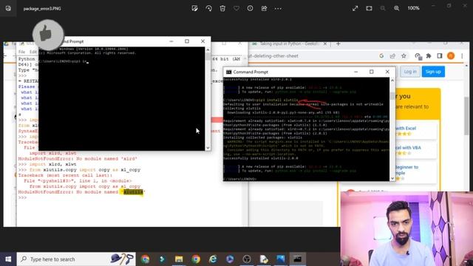Open File Explorer from the taskbar
The height and width of the screenshot is (266, 473).
pos(179,259)
